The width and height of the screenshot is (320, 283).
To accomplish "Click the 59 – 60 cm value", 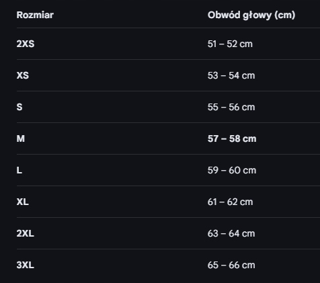I will [232, 170].
